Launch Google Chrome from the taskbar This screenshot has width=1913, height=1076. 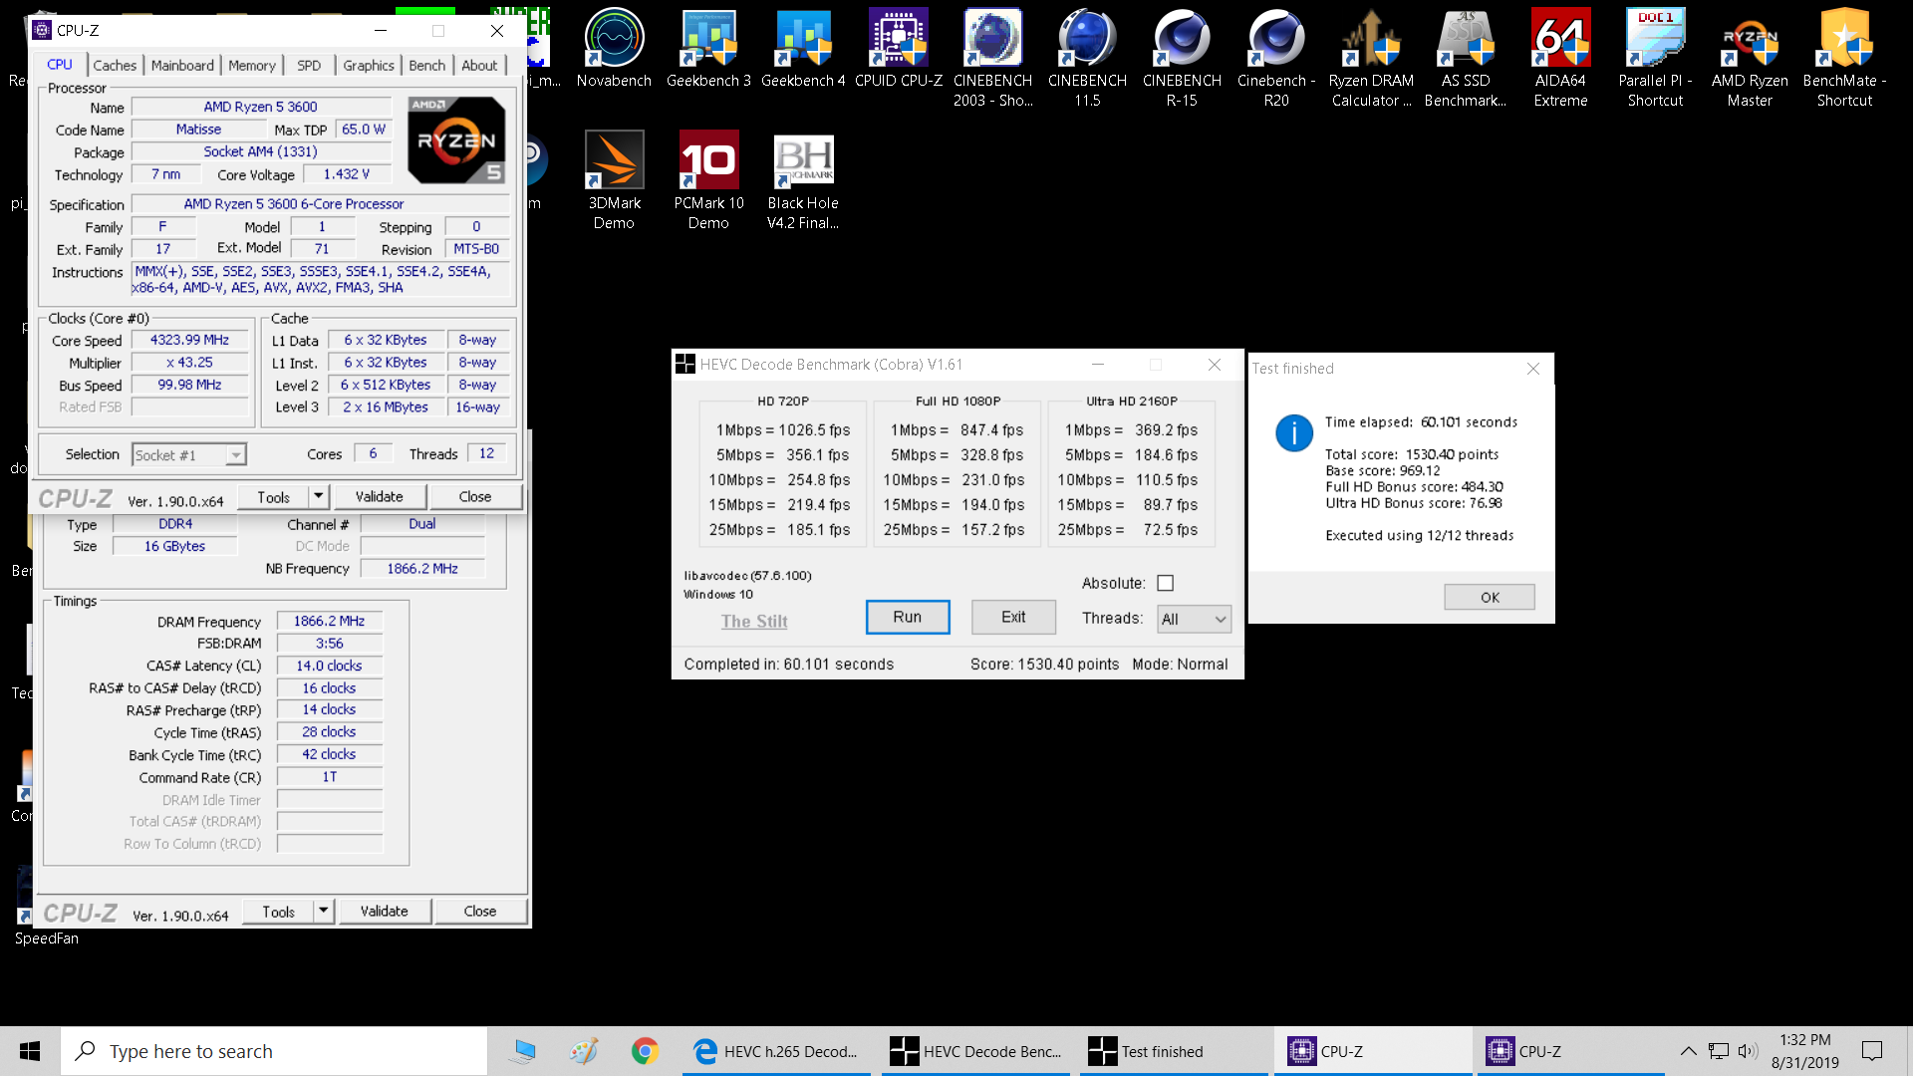tap(645, 1051)
